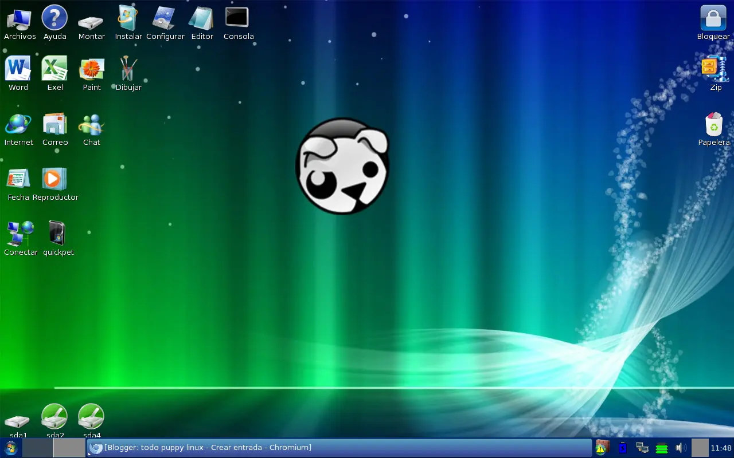This screenshot has width=734, height=458.
Task: Open the Conectar network icon
Action: pos(21,234)
